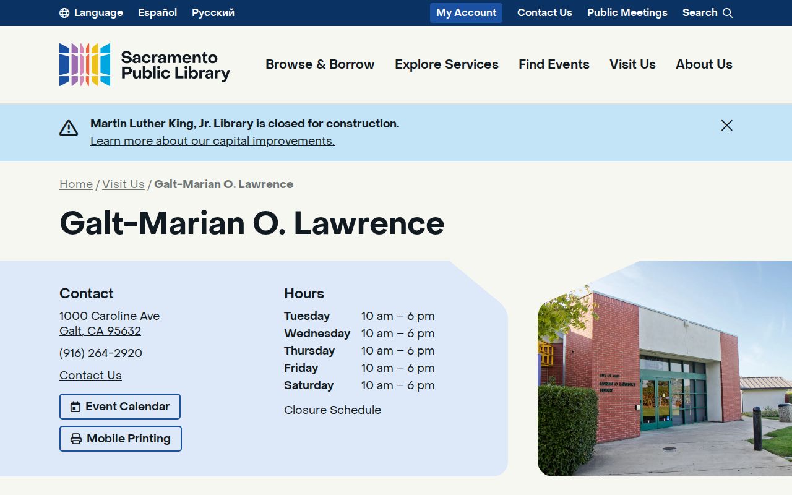792x495 pixels.
Task: Click the Sacramento Public Library logo
Action: click(145, 64)
